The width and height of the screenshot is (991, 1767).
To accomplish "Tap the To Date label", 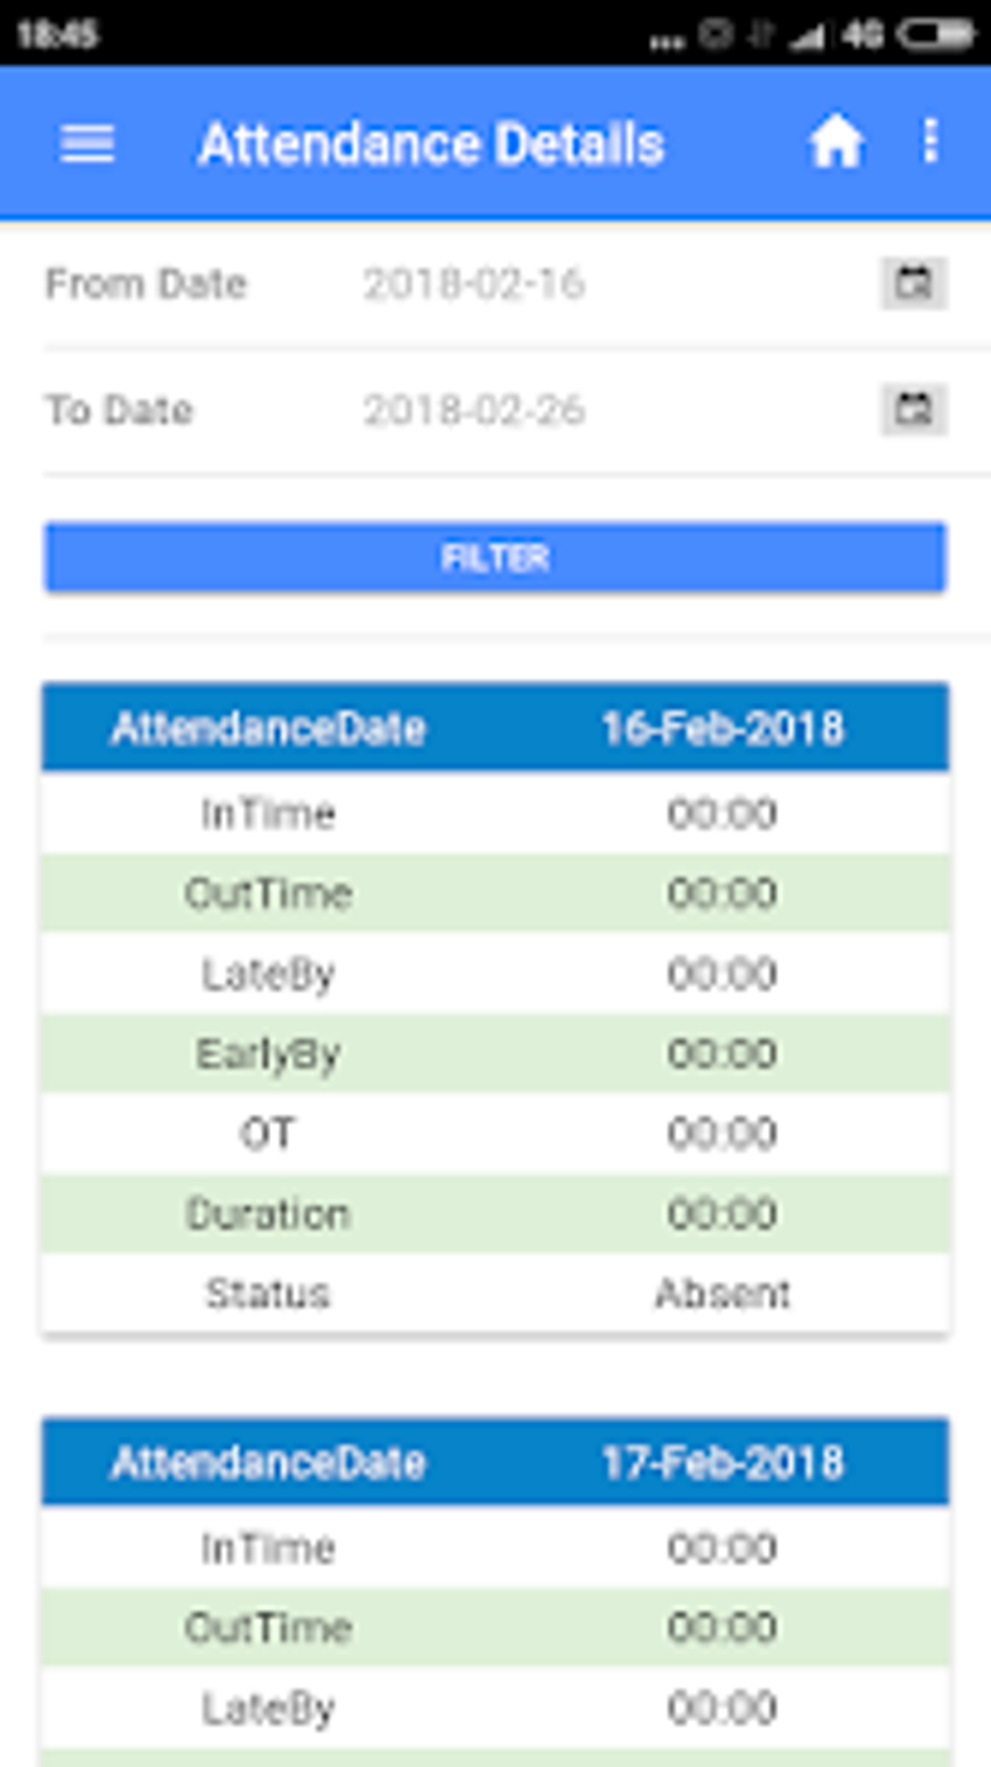I will [x=120, y=410].
